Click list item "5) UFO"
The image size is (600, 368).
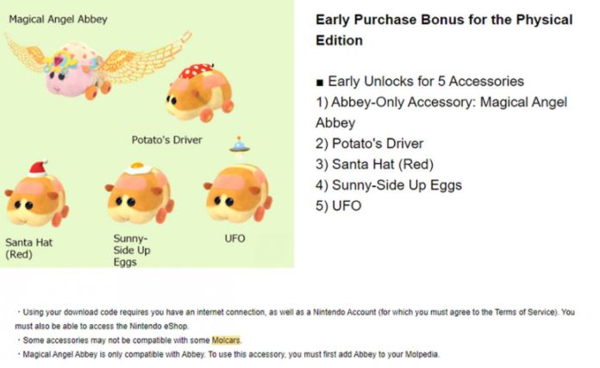pyautogui.click(x=339, y=205)
